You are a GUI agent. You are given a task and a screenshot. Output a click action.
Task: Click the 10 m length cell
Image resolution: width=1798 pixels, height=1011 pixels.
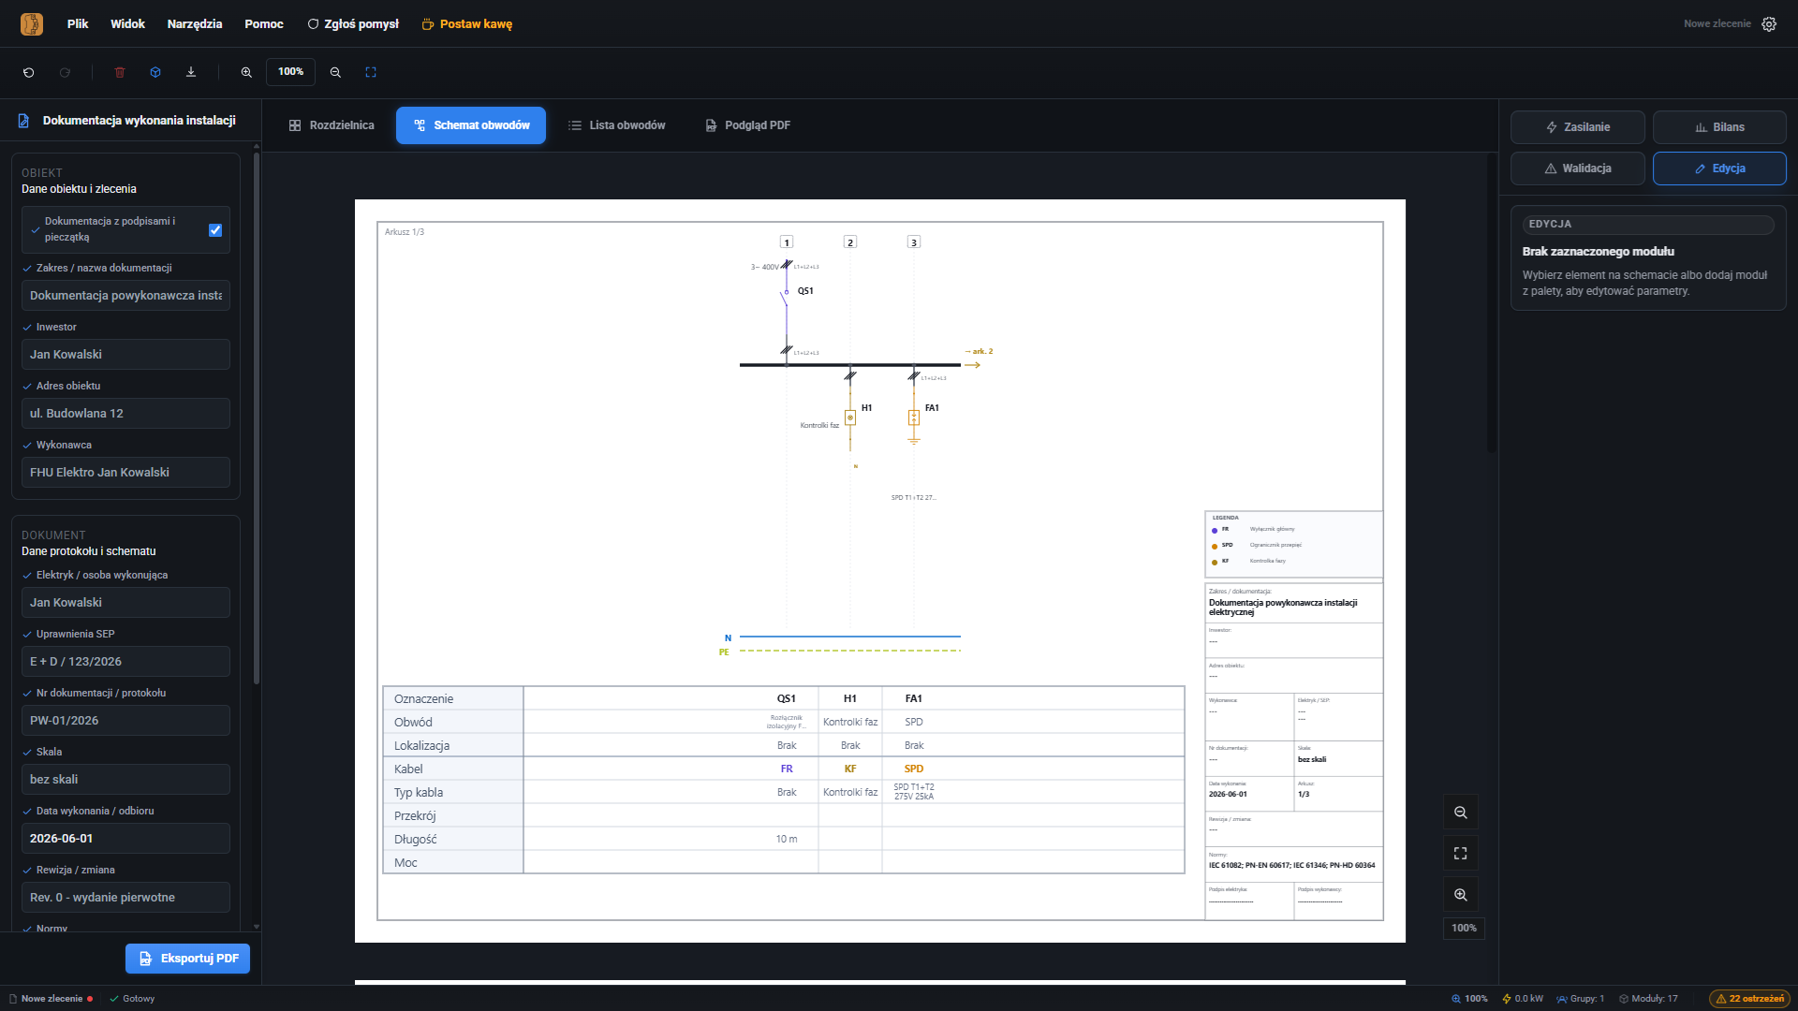tap(787, 840)
